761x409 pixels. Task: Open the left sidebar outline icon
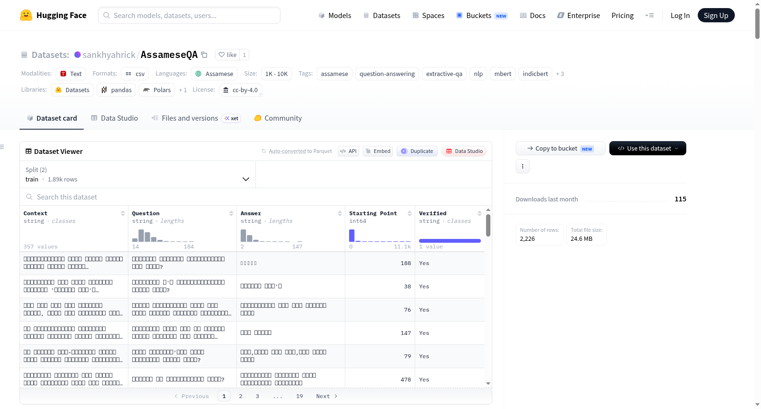(2, 147)
